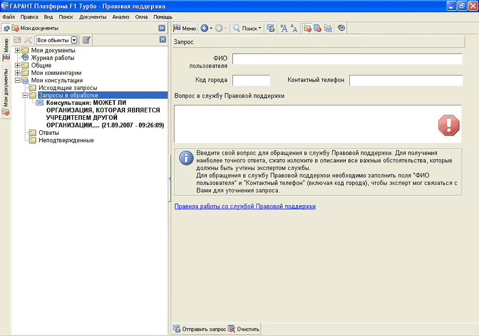Switch to the vertical Меню side tab
The image size is (479, 336).
coord(6,49)
